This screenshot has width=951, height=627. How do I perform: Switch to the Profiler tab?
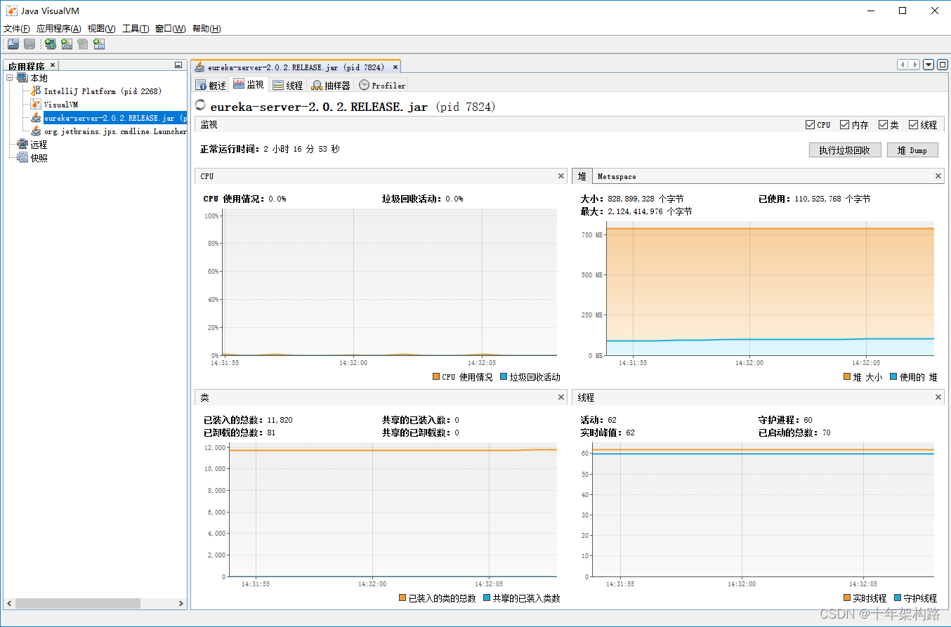(x=382, y=85)
